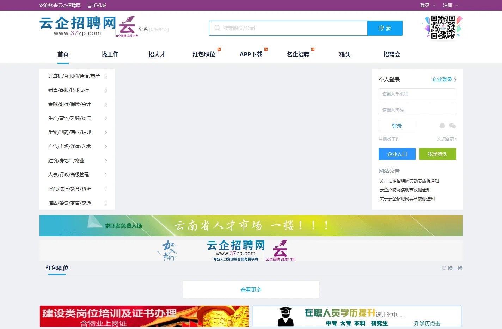Open the 红包职位 navigation tab

click(204, 54)
